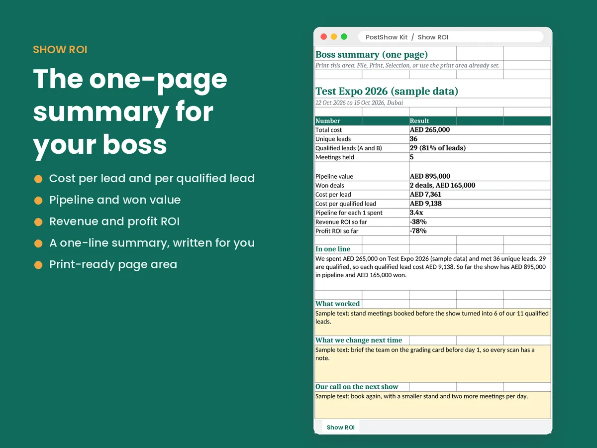Select the 'Our call on the next show' heading
This screenshot has width=597, height=448.
362,386
